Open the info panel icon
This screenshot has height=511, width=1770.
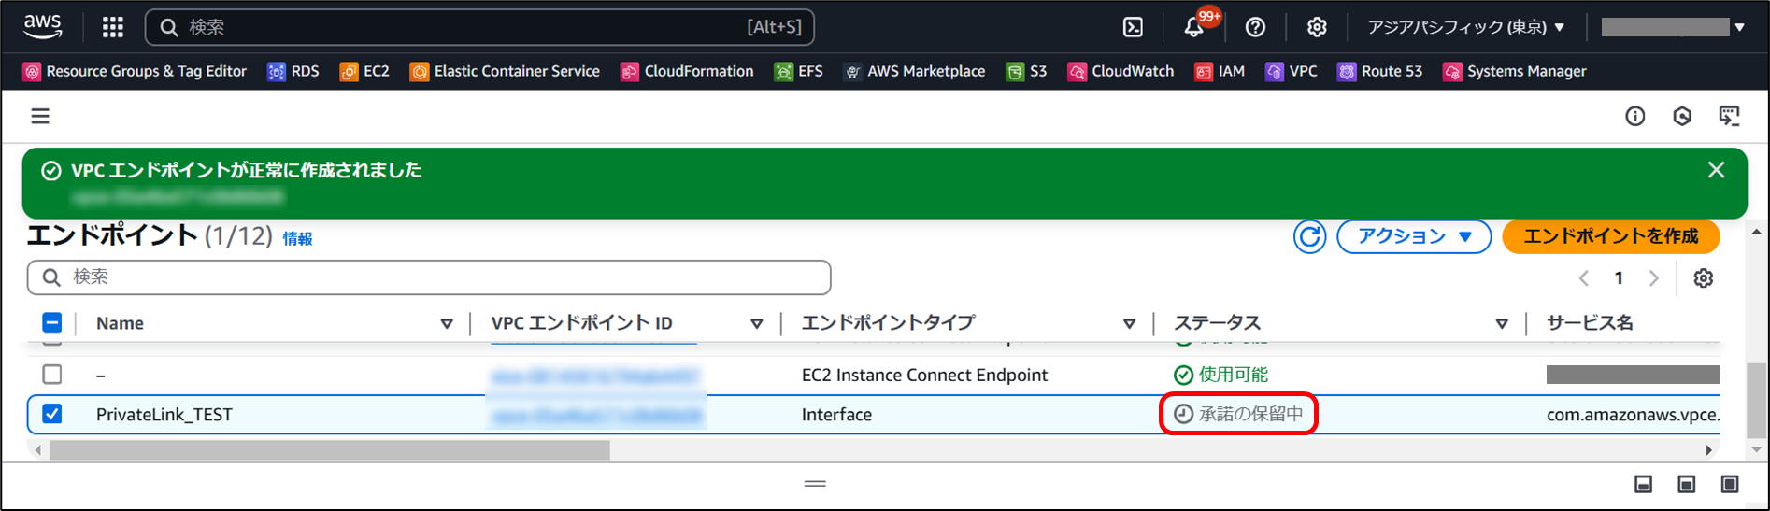pyautogui.click(x=1634, y=116)
